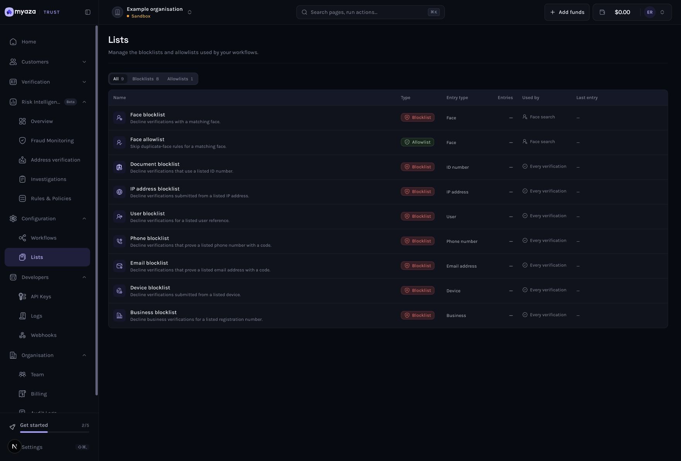This screenshot has height=461, width=681.
Task: Open the Billing page link
Action: click(47, 394)
